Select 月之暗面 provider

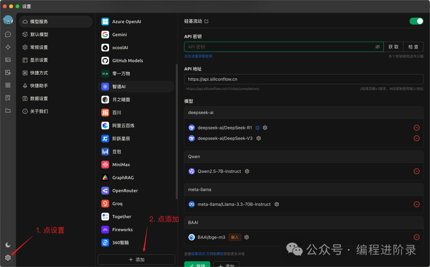click(x=136, y=99)
